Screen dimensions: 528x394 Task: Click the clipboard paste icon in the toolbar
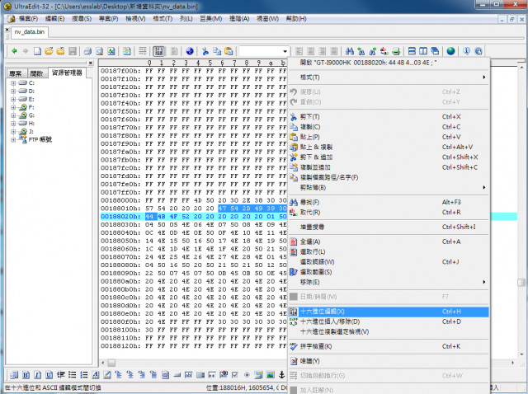pyautogui.click(x=229, y=51)
